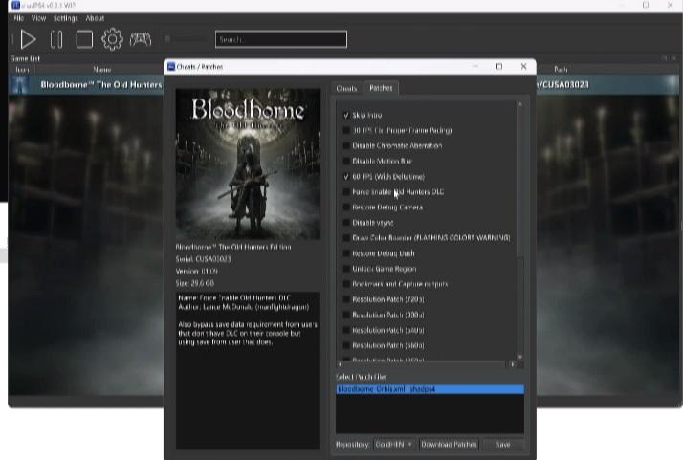Check Restore Debug Dash patch
Image resolution: width=683 pixels, height=460 pixels.
[346, 253]
